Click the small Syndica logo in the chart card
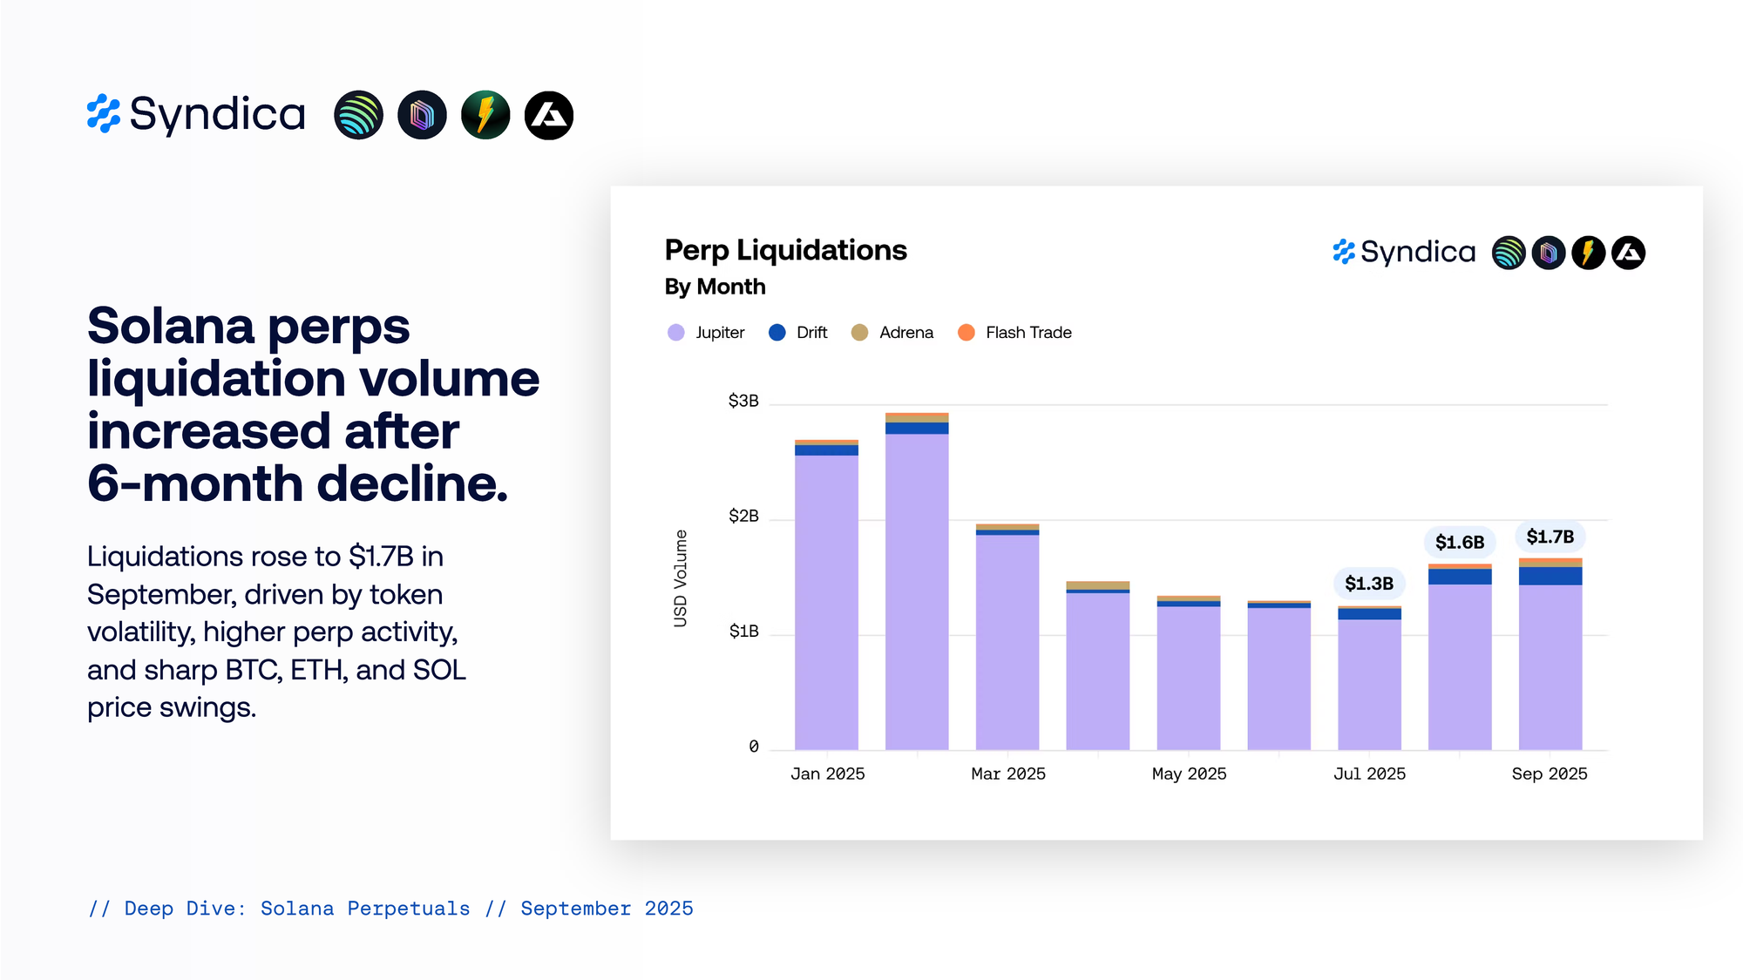The height and width of the screenshot is (980, 1743). pyautogui.click(x=1404, y=253)
